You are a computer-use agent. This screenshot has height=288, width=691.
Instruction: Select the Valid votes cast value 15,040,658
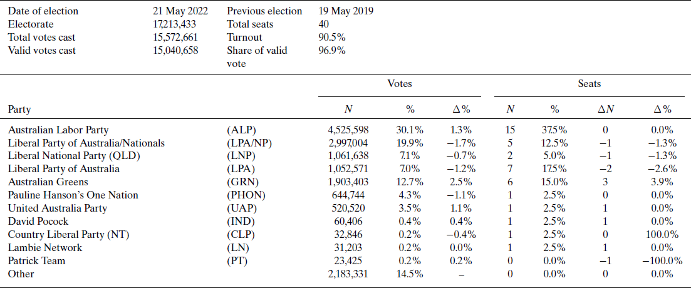(175, 51)
